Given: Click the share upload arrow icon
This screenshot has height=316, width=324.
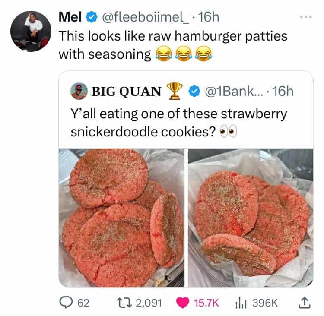Looking at the screenshot, I should point(305,303).
